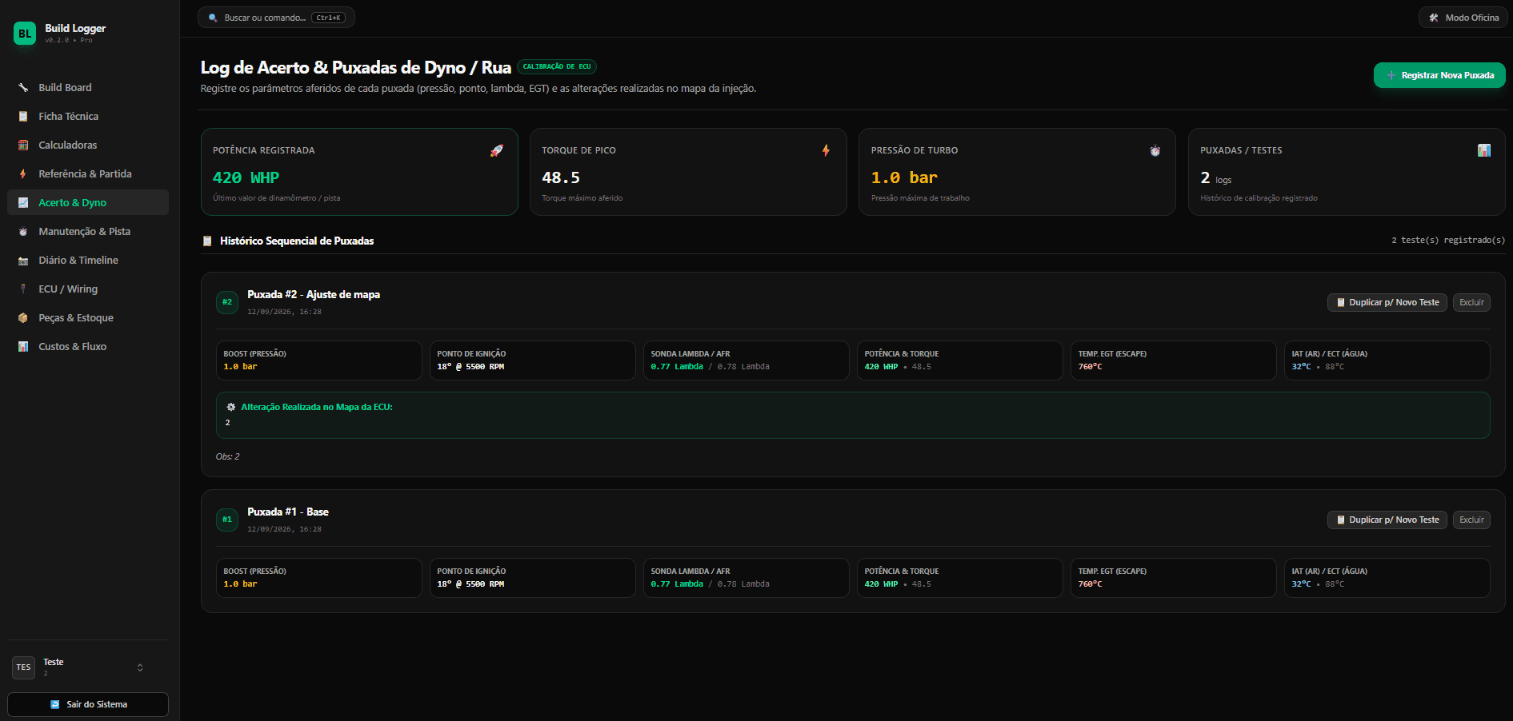The width and height of the screenshot is (1513, 721).
Task: Click 'Histórico Sequencial de Puxadas' heading
Action: point(297,241)
